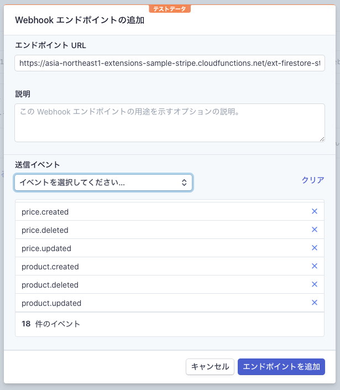Click the エンドポイントを追加 button
340x390 pixels.
click(281, 367)
